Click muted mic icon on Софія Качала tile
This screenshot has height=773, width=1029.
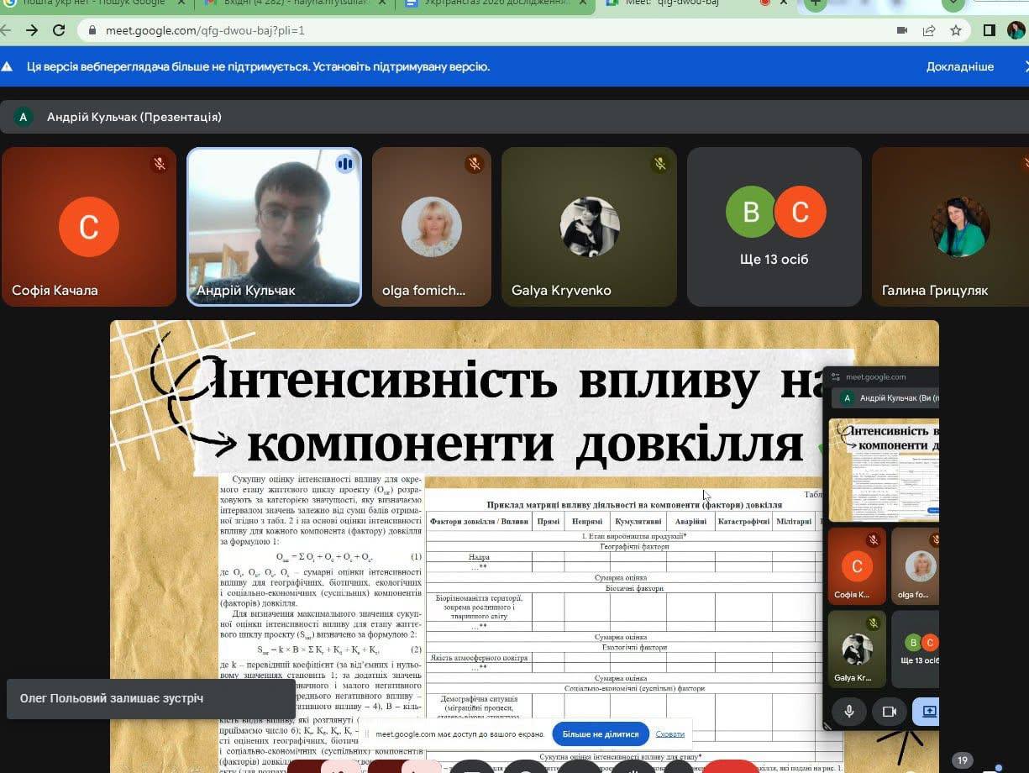coord(159,164)
